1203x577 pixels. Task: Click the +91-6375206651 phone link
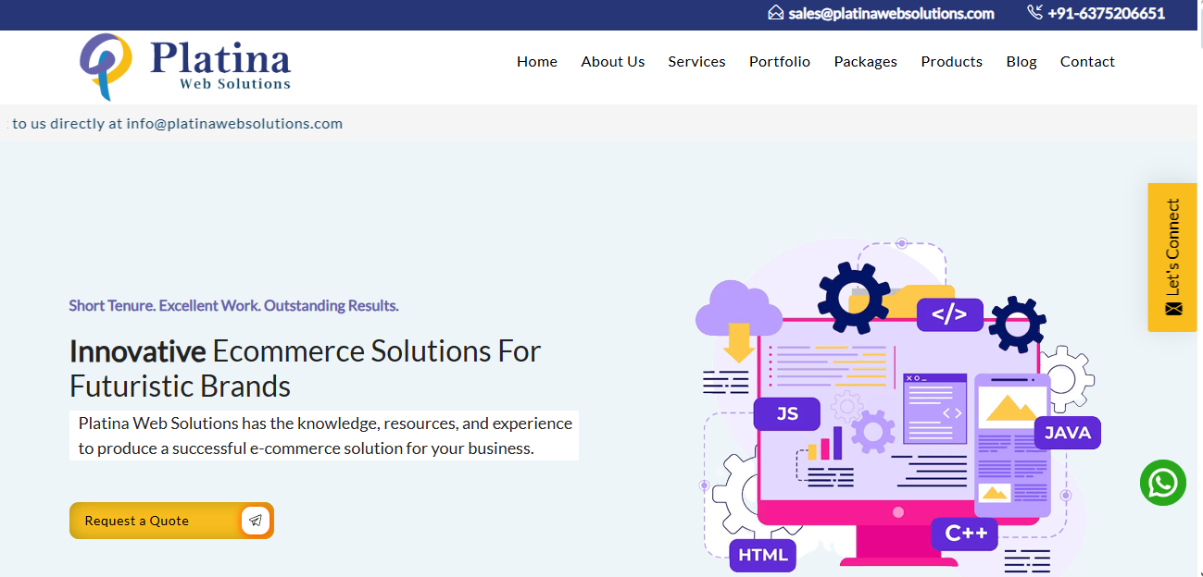click(1106, 13)
